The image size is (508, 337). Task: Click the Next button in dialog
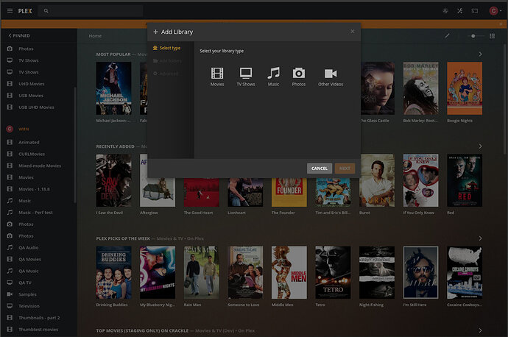pyautogui.click(x=345, y=168)
